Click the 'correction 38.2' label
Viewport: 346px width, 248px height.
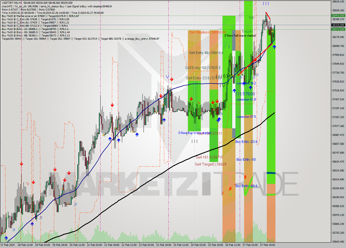coord(246,83)
